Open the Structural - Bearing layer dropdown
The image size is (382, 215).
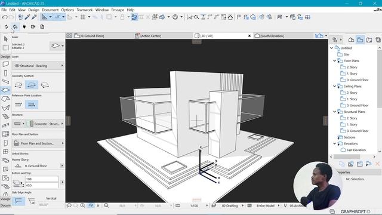click(x=38, y=66)
